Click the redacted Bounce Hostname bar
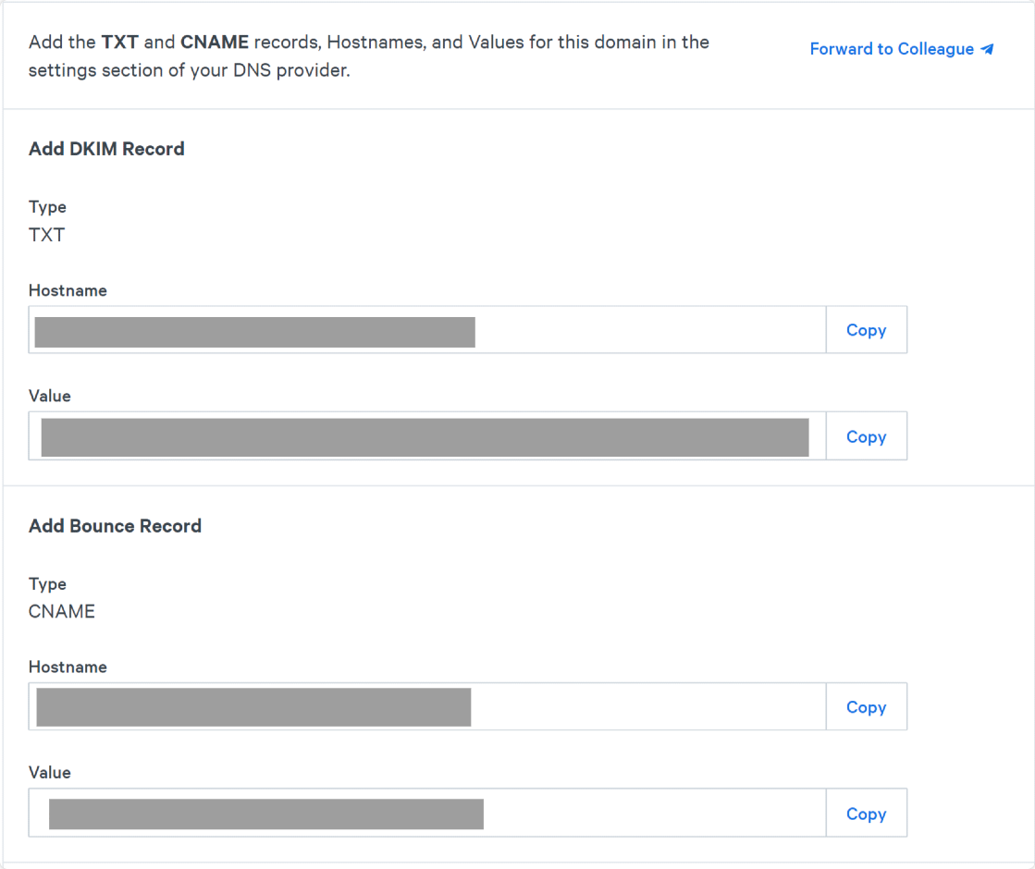1035x869 pixels. (252, 706)
